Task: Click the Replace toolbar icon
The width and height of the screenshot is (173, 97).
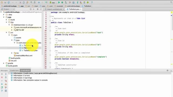Action: click(35, 2)
